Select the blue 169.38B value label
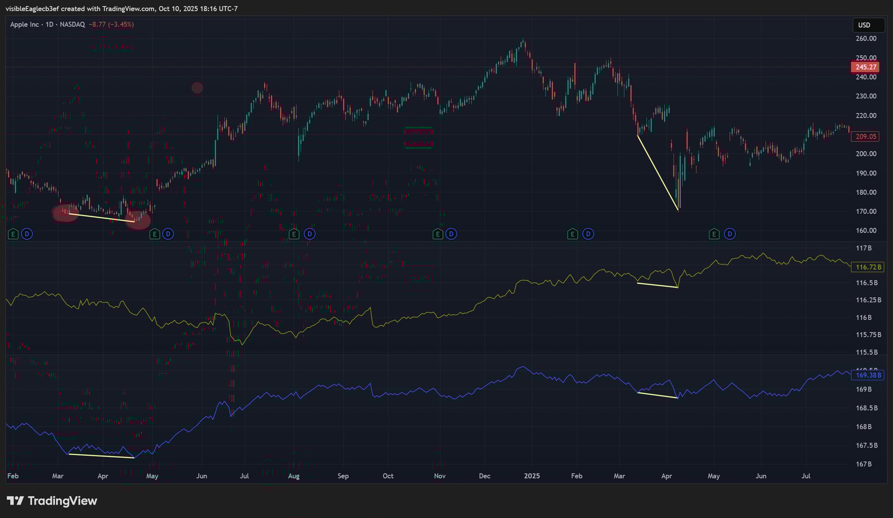The width and height of the screenshot is (893, 518). 868,375
